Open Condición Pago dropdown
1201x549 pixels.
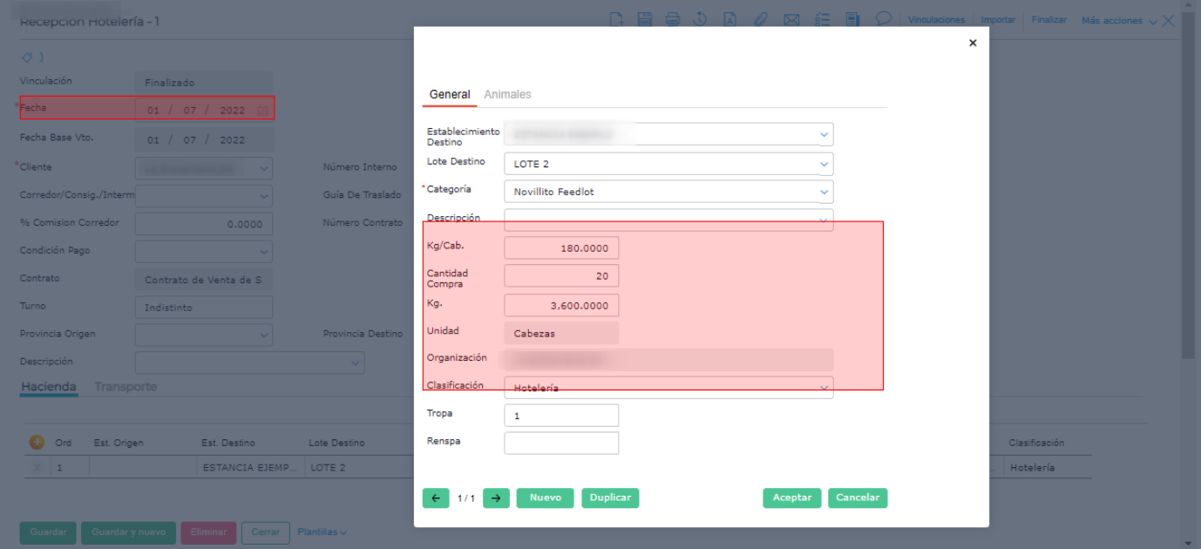click(x=265, y=252)
